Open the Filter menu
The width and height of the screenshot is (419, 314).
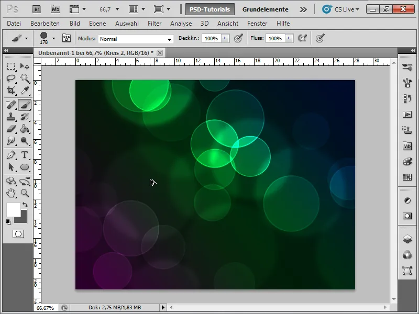155,23
